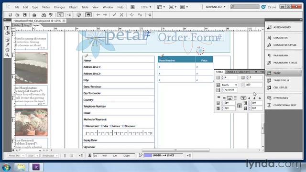Select the Type tool in the toolbox
306x172 pixels.
8,28
